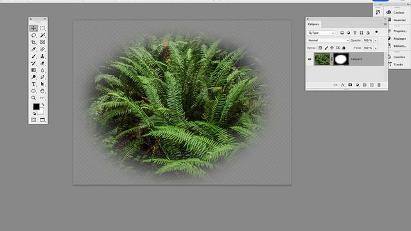The image size is (411, 231).
Task: Swap foreground and background colors
Action: (x=43, y=105)
